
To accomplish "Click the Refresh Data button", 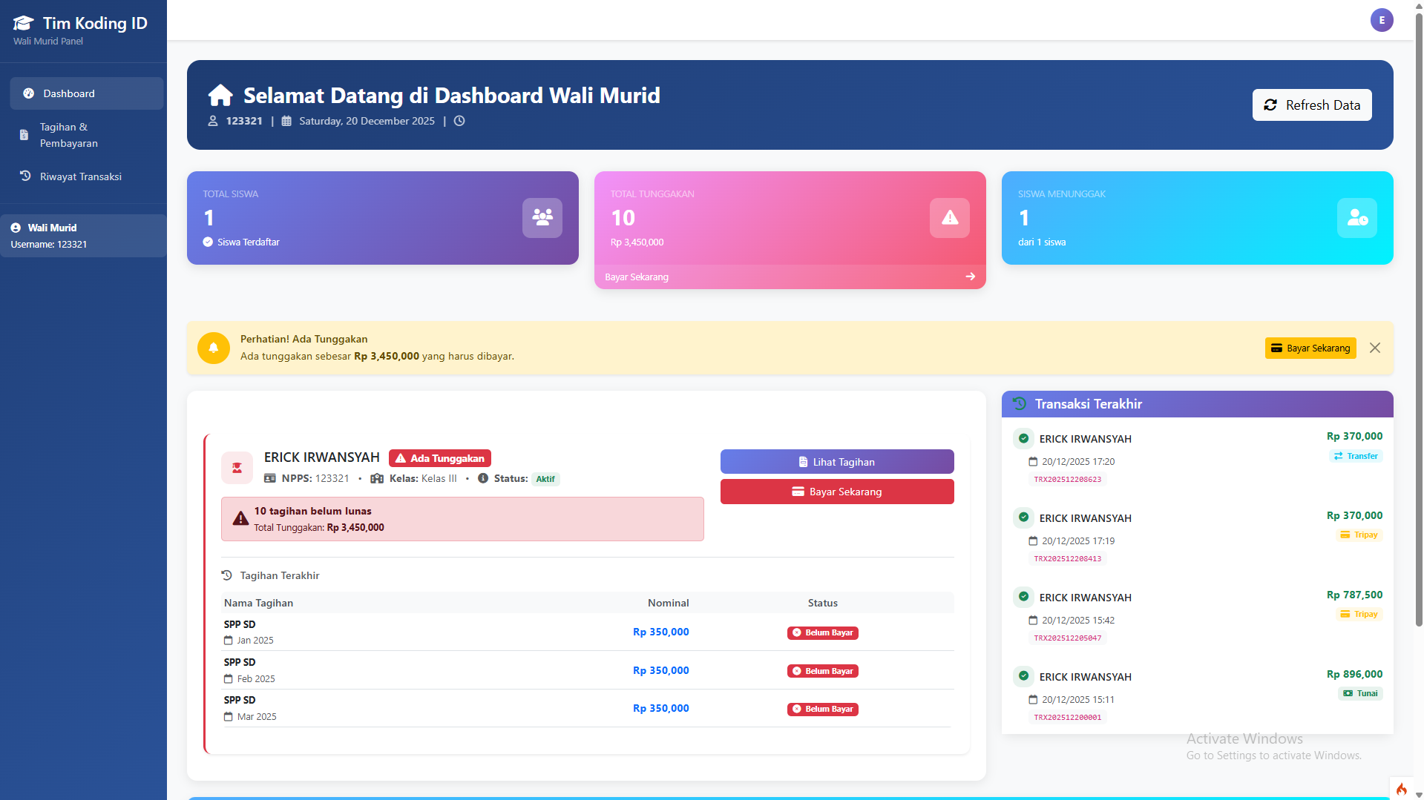I will pyautogui.click(x=1311, y=105).
